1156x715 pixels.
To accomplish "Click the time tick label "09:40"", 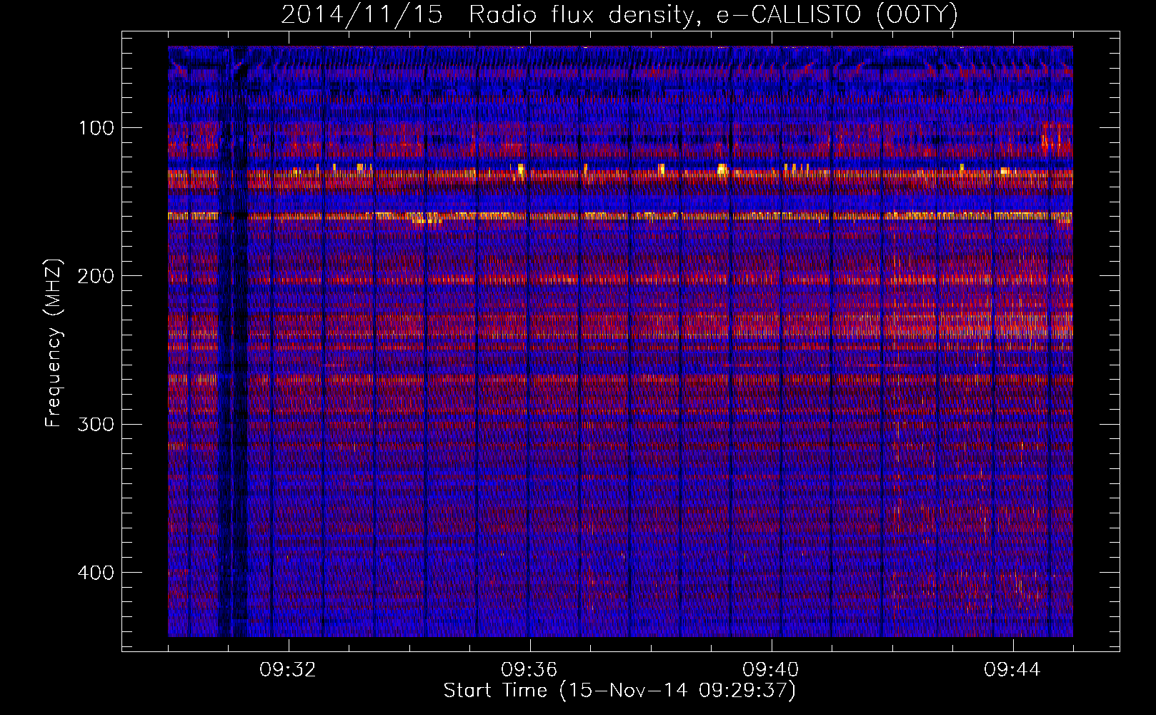I will [x=772, y=670].
